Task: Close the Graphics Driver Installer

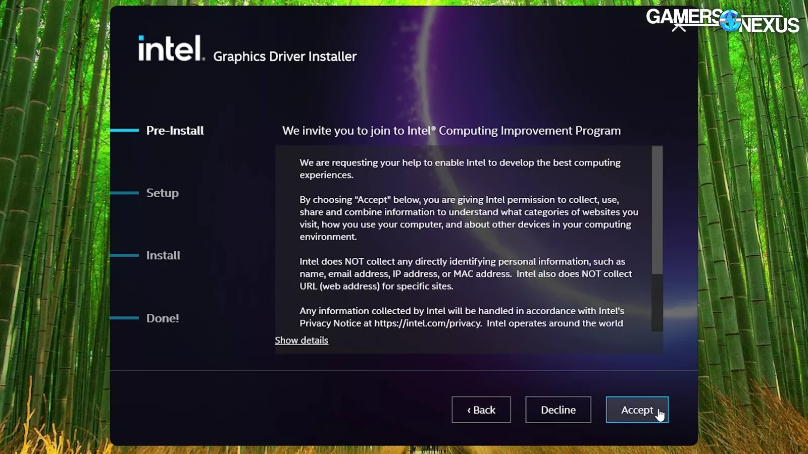Action: click(x=679, y=27)
